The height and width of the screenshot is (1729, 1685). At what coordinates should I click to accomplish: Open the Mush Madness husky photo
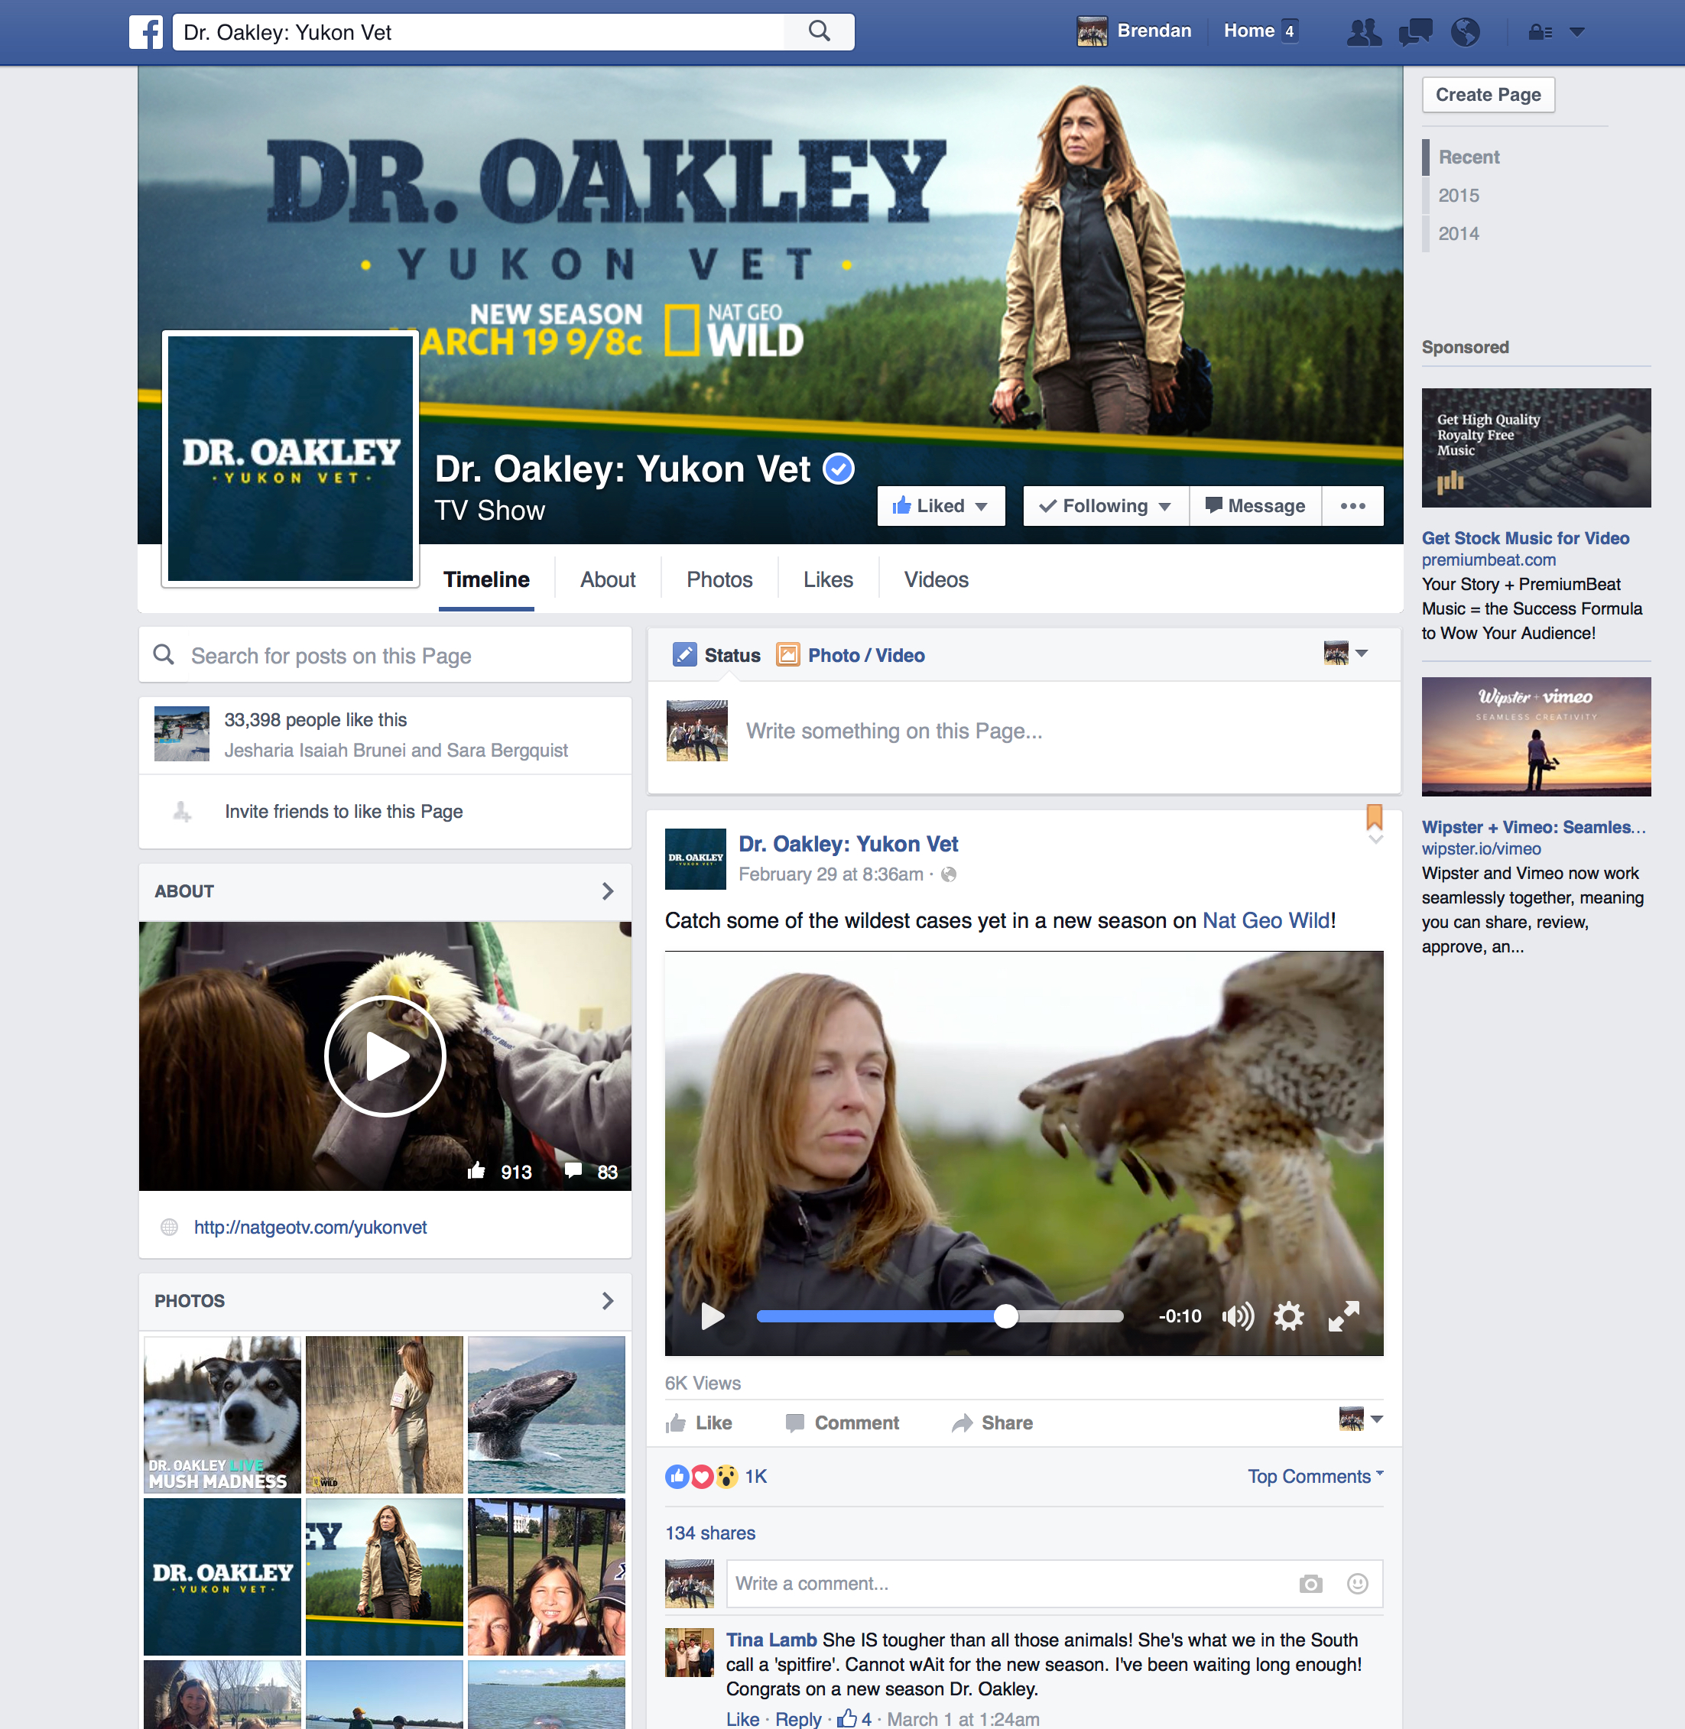point(222,1414)
